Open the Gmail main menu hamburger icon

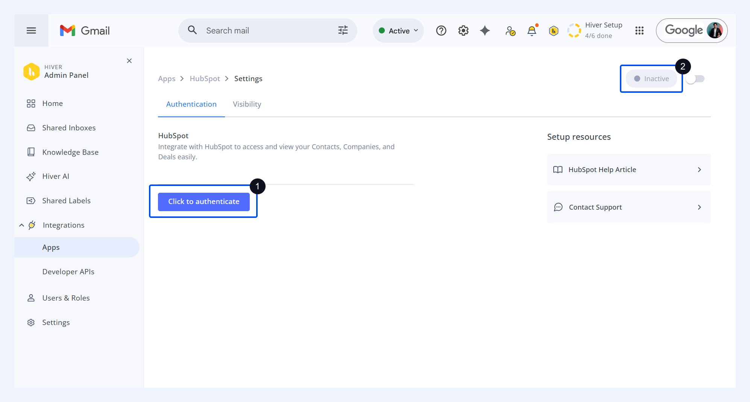tap(31, 30)
